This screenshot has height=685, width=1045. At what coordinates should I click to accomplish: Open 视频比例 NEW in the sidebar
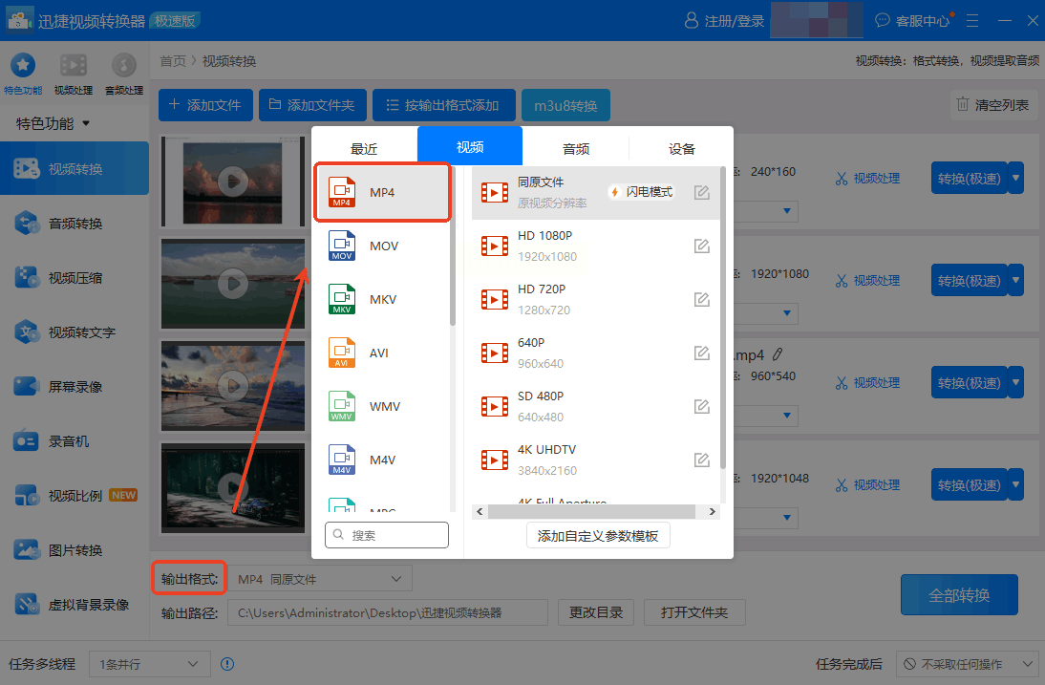click(75, 496)
